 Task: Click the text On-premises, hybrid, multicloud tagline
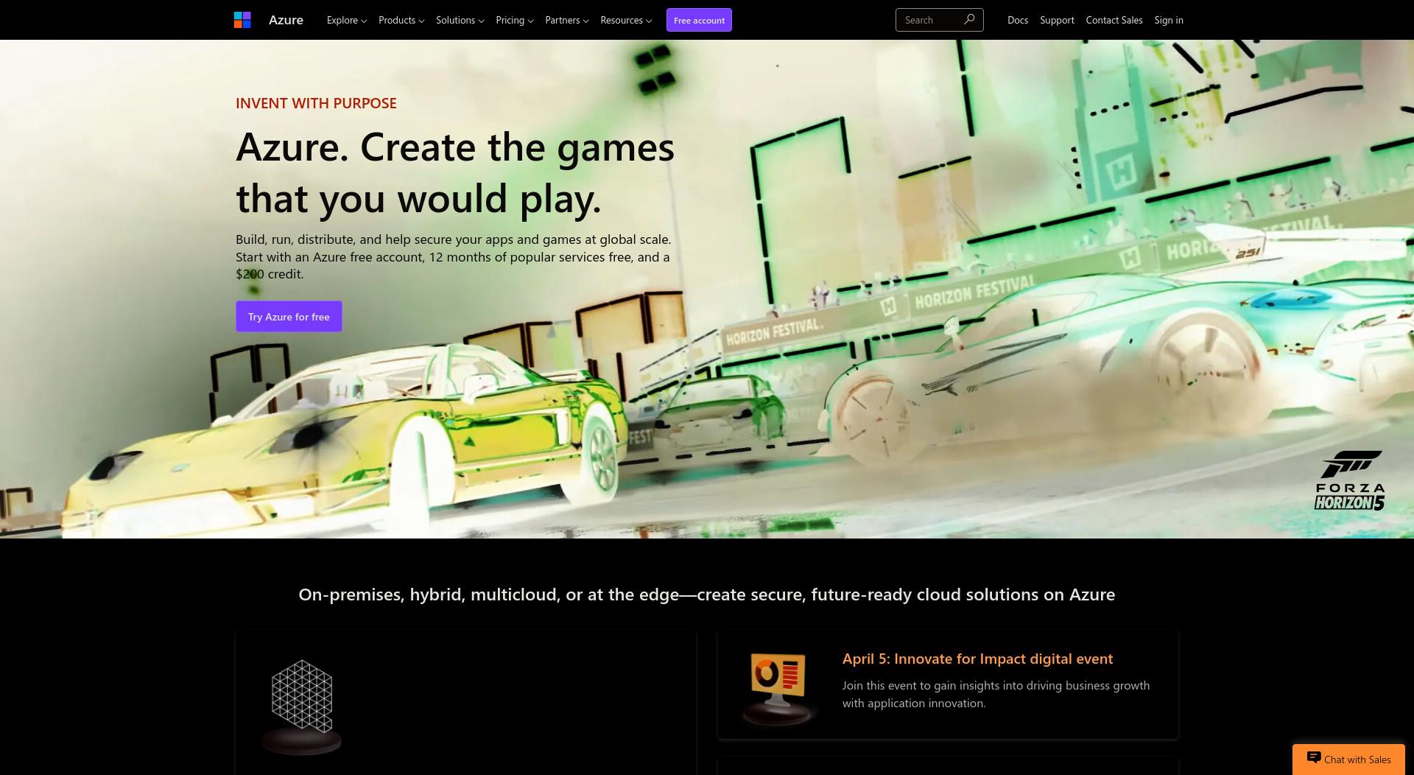(x=706, y=595)
